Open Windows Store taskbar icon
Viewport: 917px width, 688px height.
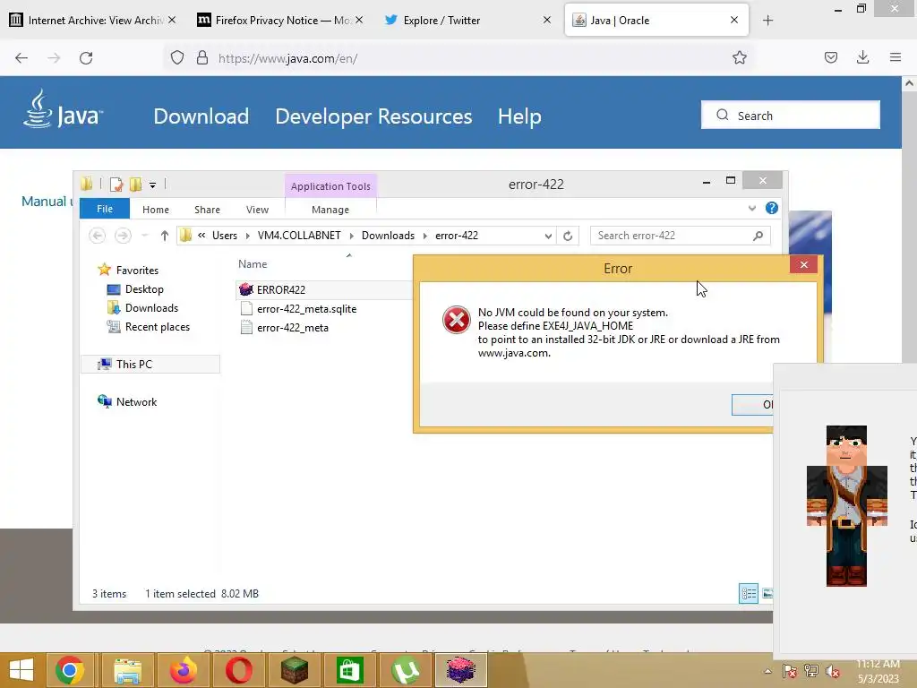click(350, 670)
